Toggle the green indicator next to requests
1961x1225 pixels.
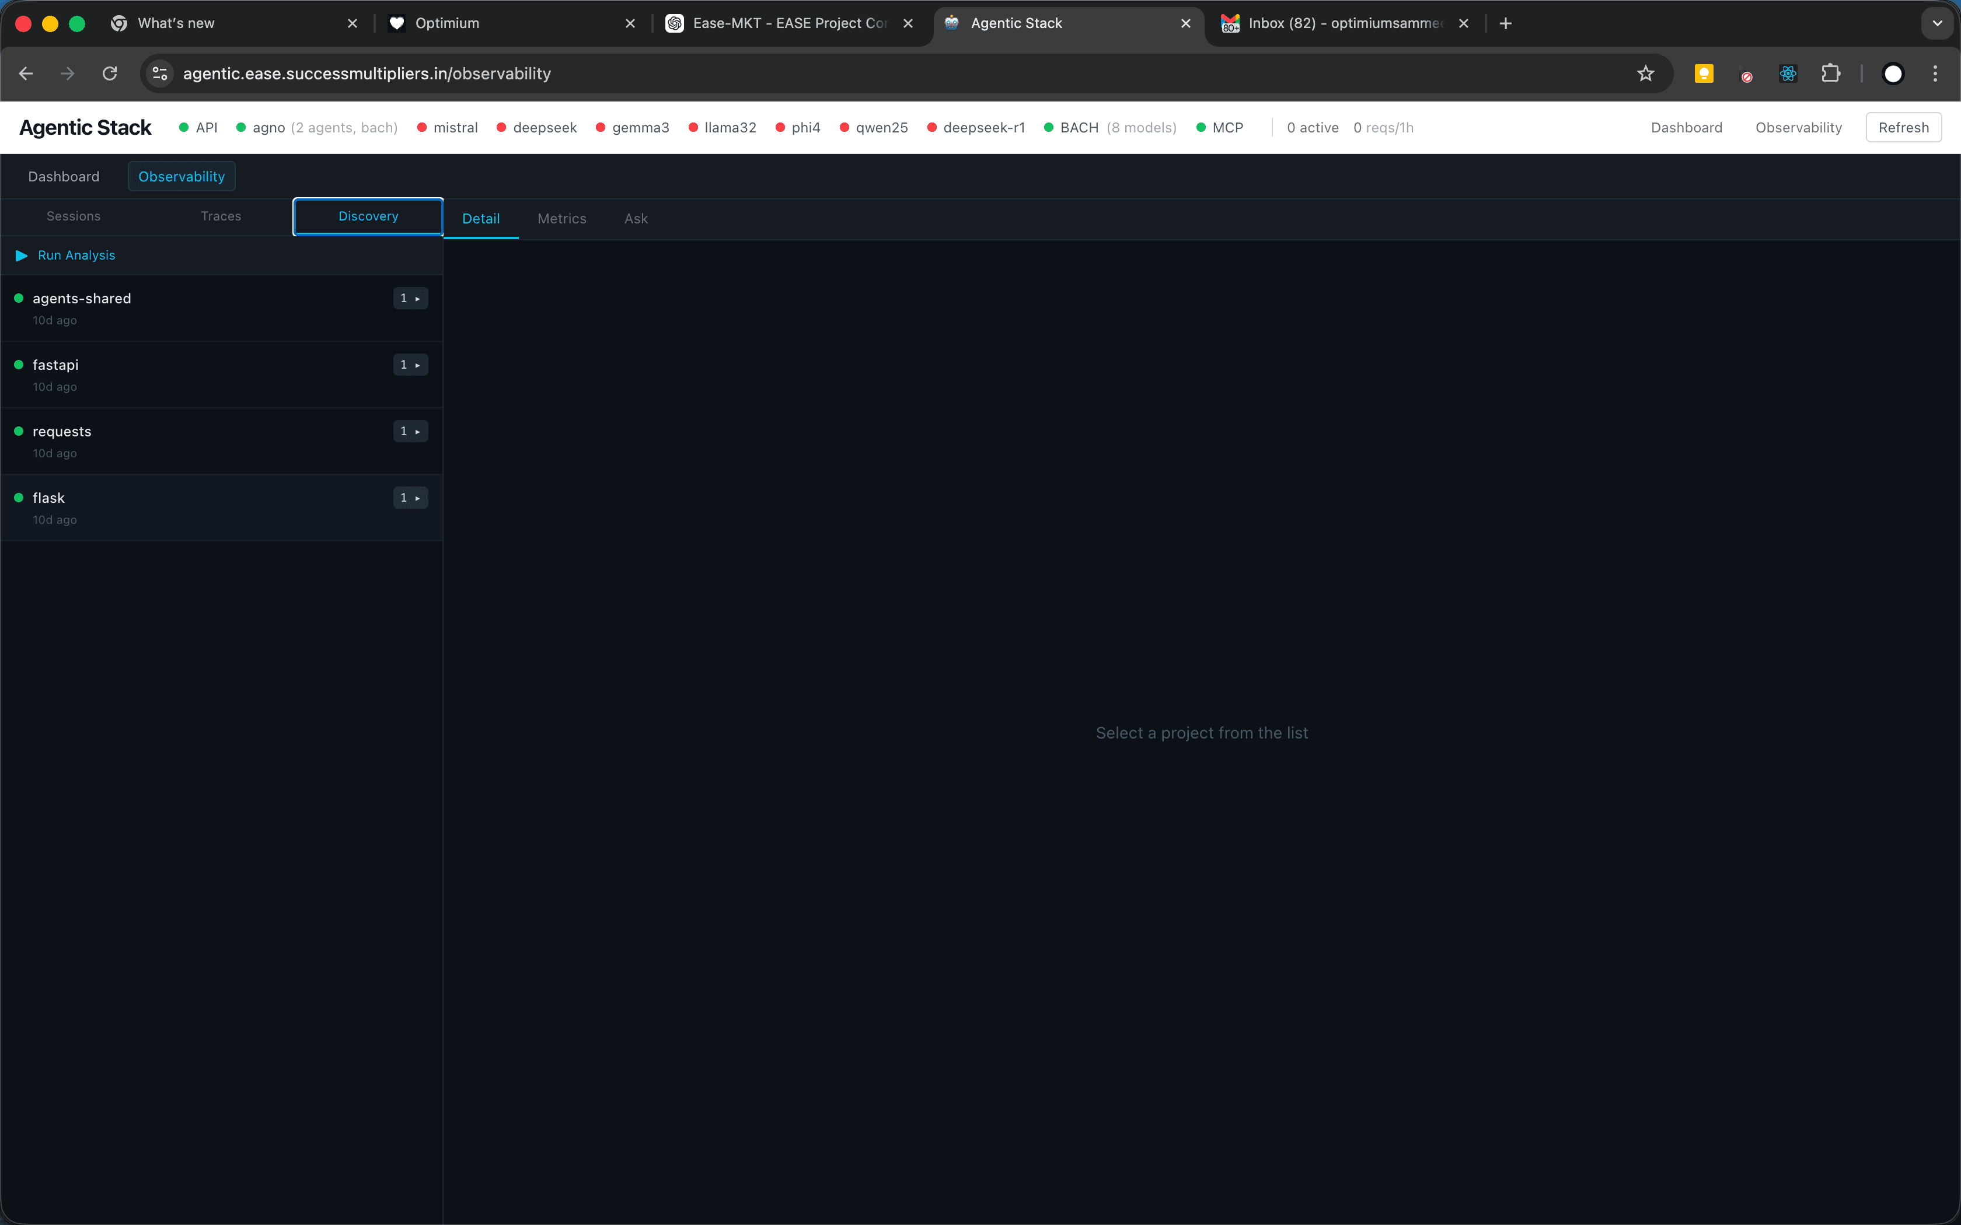click(x=18, y=431)
